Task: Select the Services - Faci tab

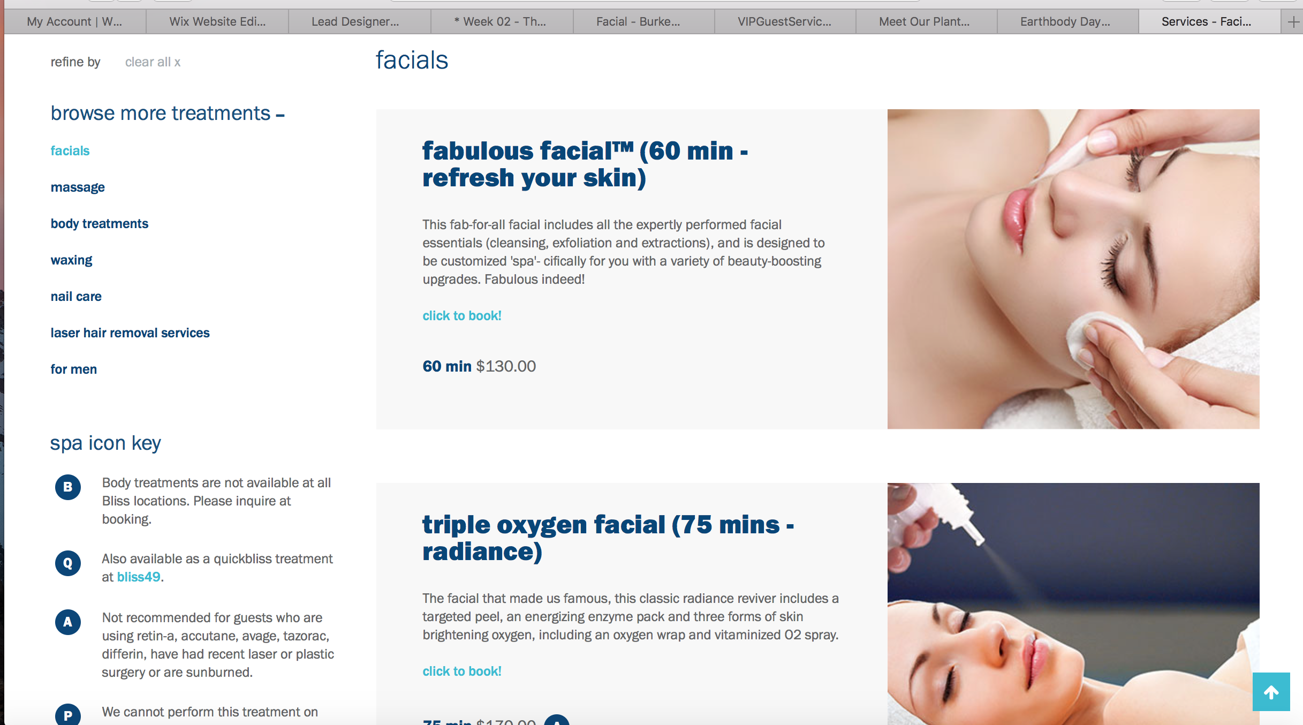Action: pos(1209,22)
